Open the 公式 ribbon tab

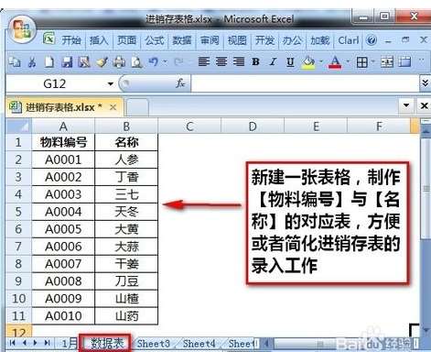(x=155, y=40)
